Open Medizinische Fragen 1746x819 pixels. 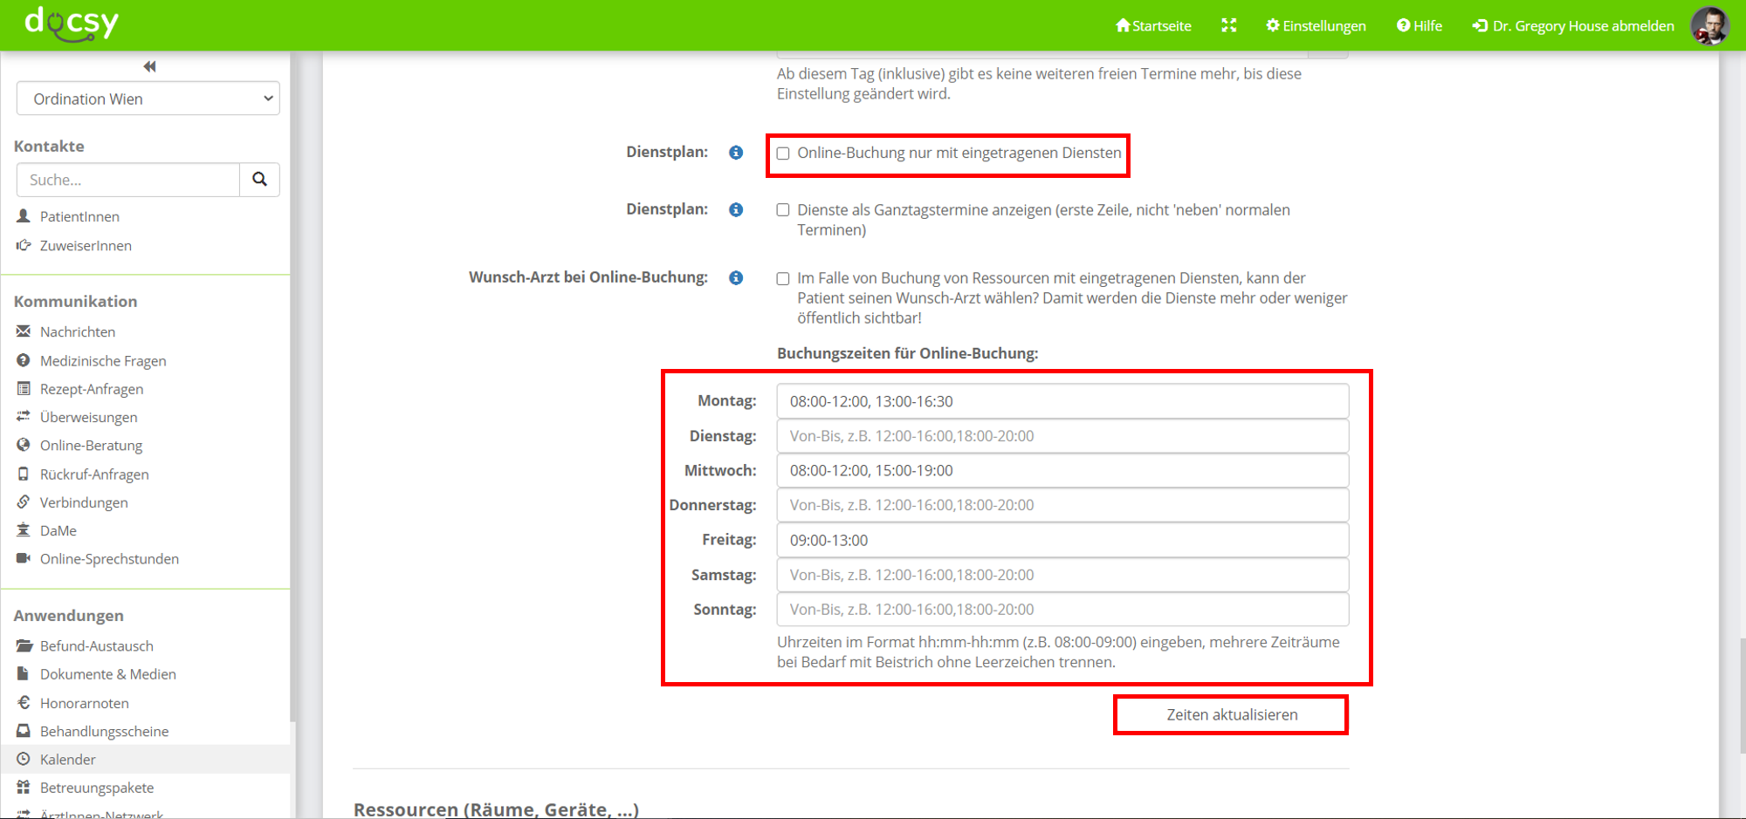103,360
